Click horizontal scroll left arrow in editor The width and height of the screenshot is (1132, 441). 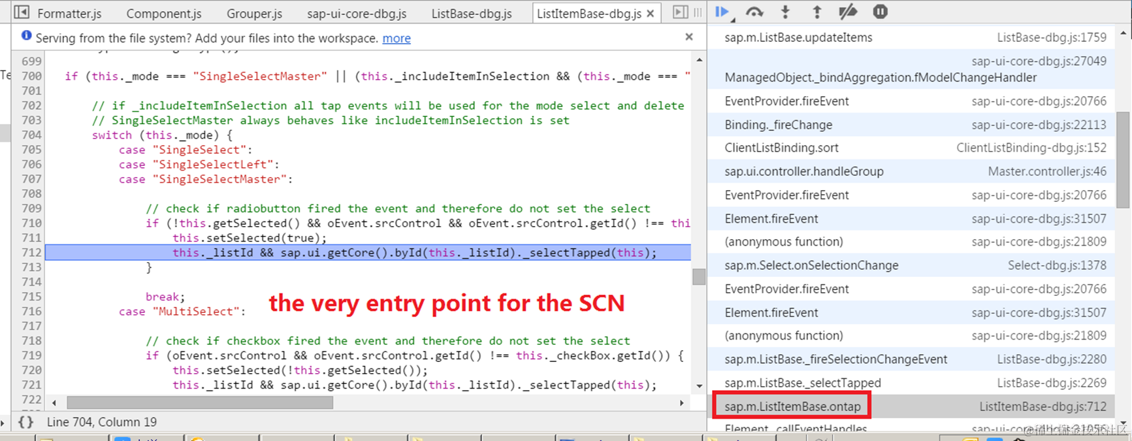coord(54,403)
